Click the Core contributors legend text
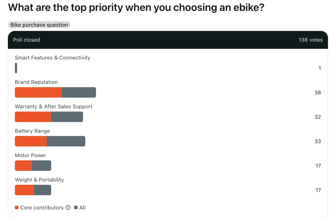Screen dimensions: 335x224 42,207
